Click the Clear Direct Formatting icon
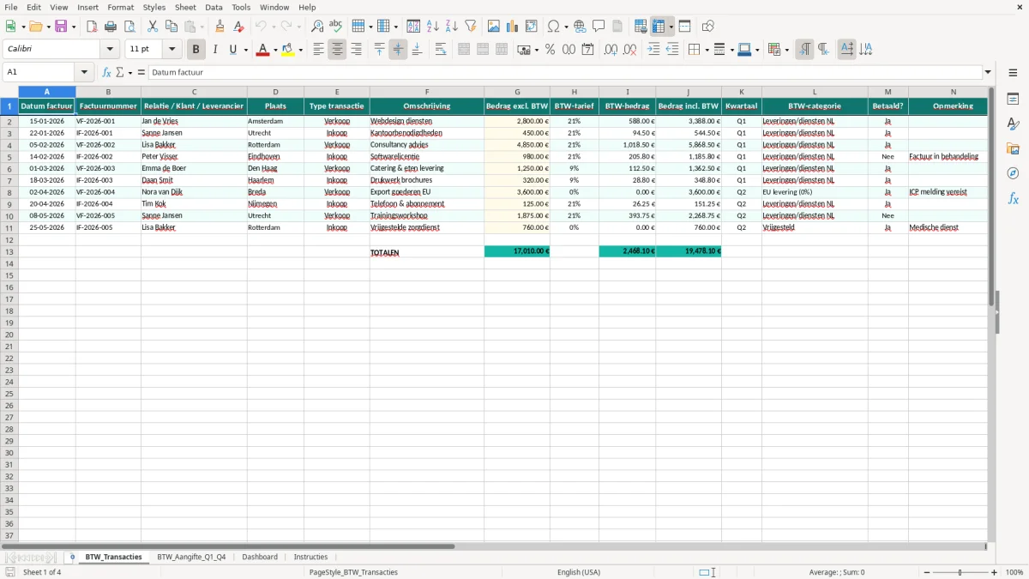Viewport: 1029px width, 579px height. 238,27
